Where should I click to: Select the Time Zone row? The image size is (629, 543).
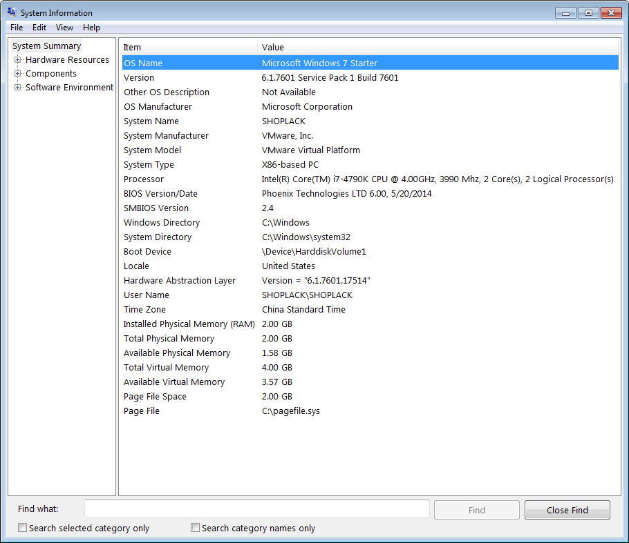point(370,310)
